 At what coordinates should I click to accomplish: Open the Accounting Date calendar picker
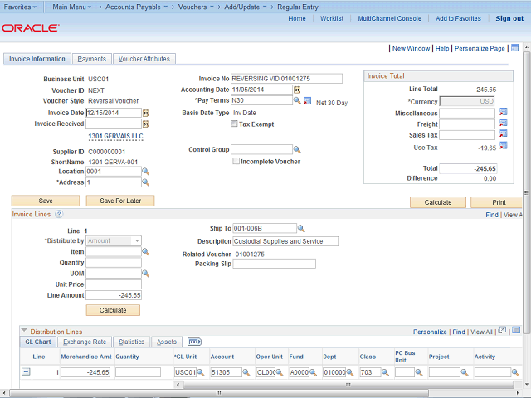(x=297, y=90)
